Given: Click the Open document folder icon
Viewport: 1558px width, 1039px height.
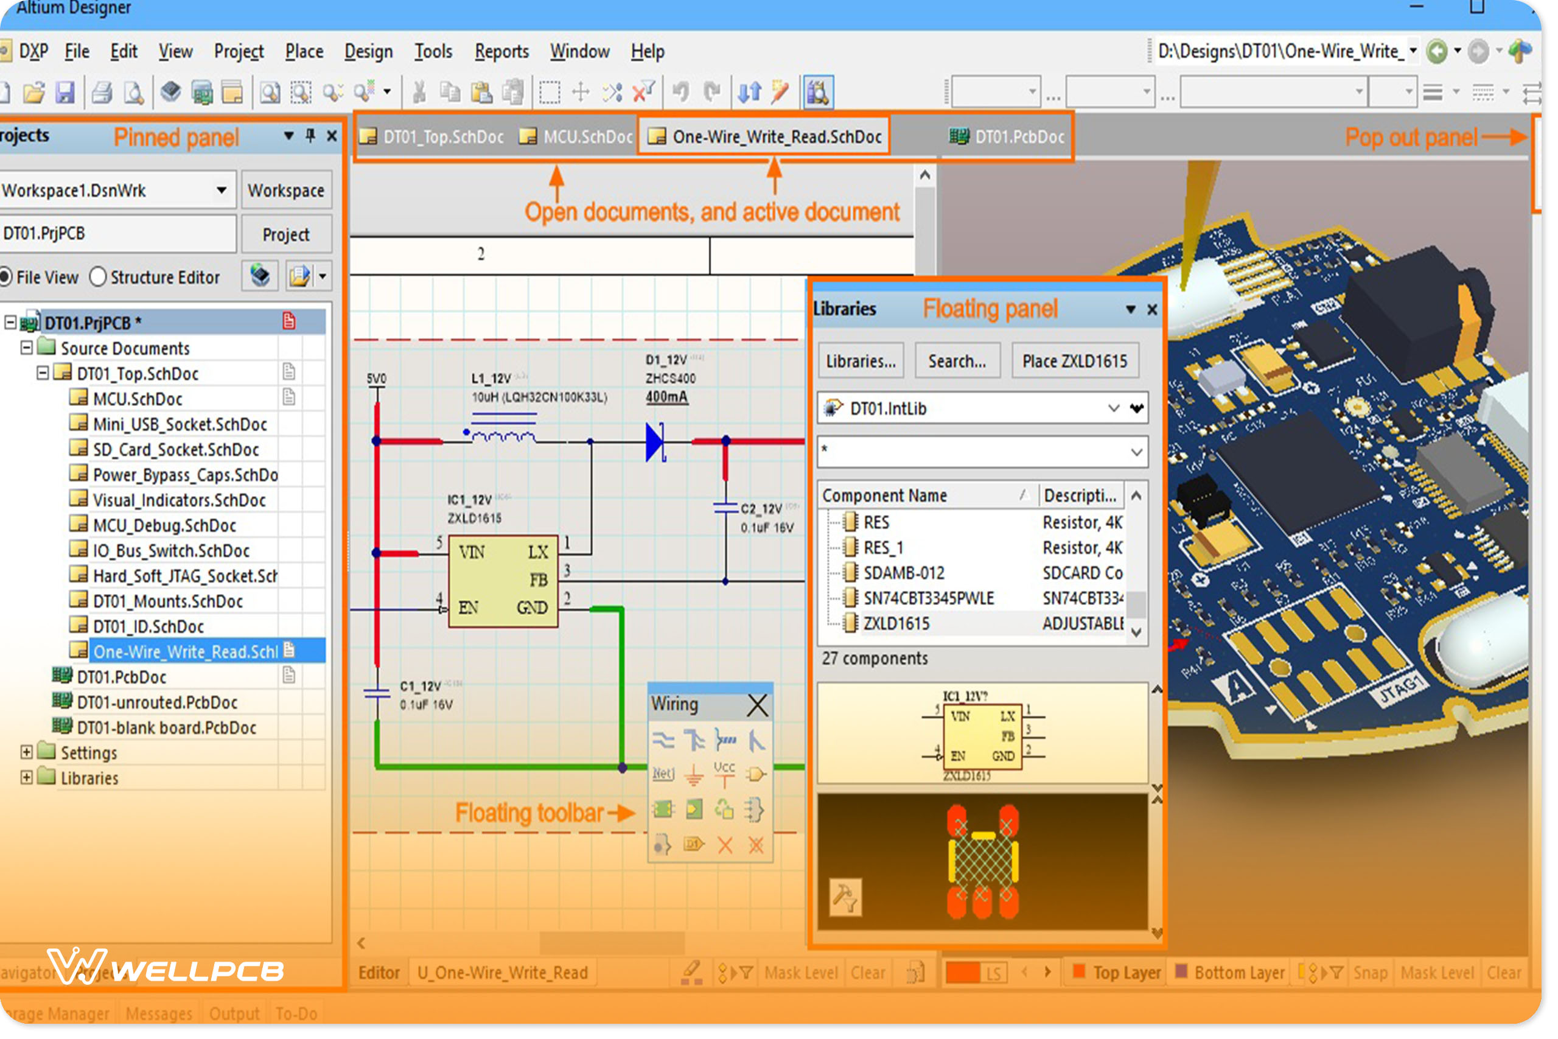Looking at the screenshot, I should pyautogui.click(x=35, y=92).
